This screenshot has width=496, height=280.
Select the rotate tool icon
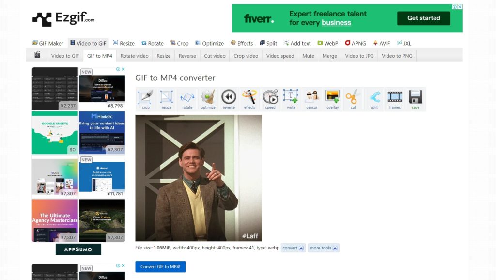187,97
